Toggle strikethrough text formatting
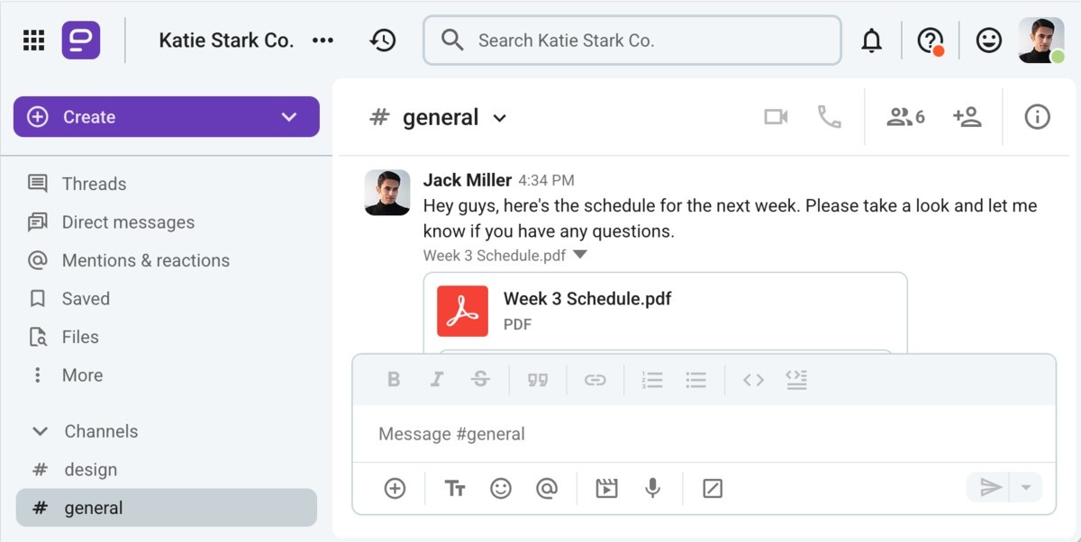 point(480,380)
